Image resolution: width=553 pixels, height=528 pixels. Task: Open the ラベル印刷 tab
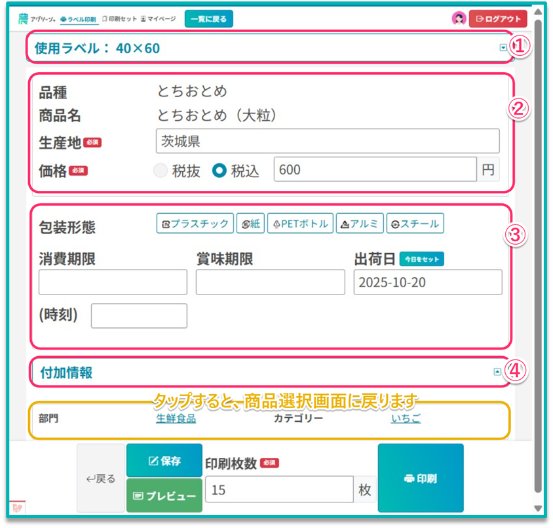pos(78,19)
